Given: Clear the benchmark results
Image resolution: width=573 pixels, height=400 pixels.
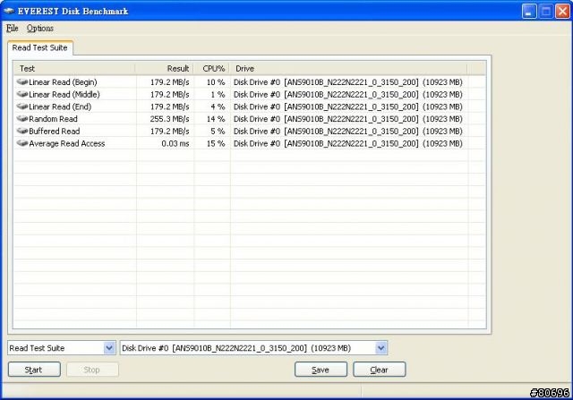Looking at the screenshot, I should coord(379,370).
